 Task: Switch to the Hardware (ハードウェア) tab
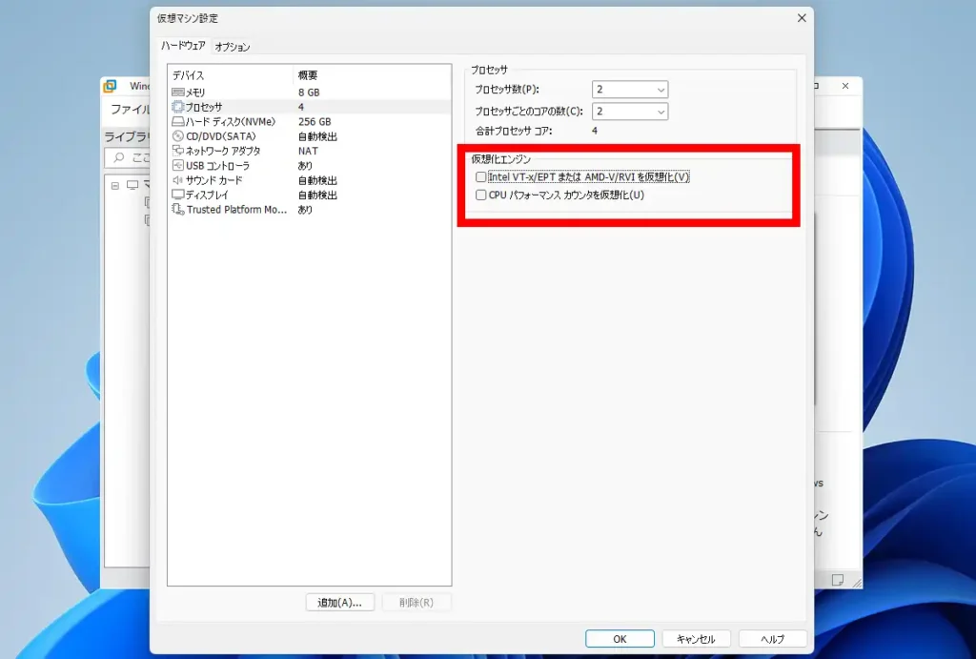click(x=183, y=46)
